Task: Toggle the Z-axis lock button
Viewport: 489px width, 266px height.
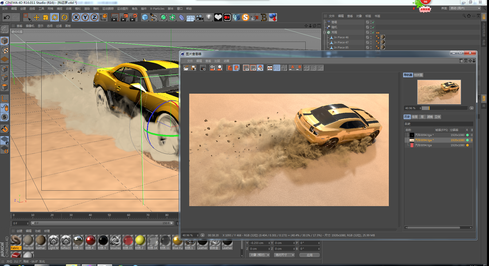Action: (94, 17)
